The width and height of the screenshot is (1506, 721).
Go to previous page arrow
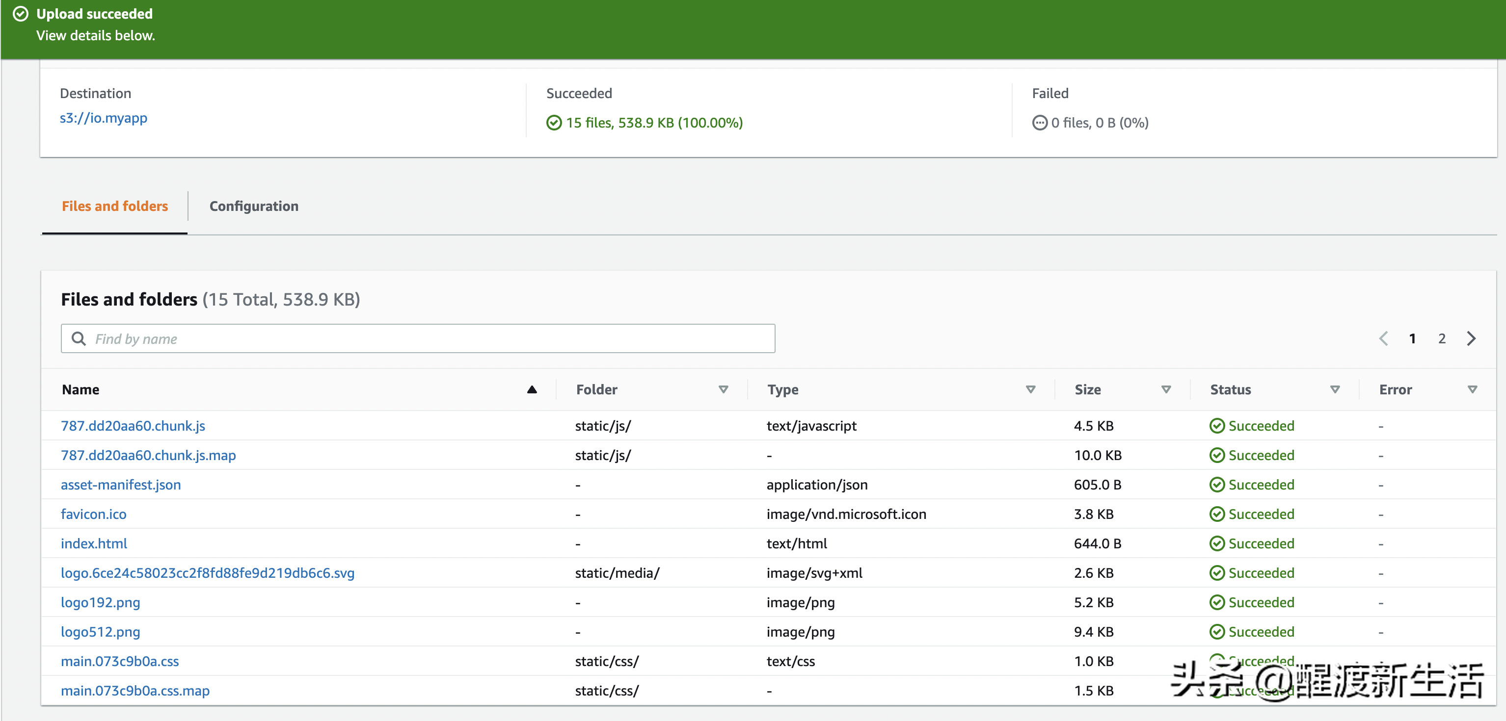[1383, 338]
